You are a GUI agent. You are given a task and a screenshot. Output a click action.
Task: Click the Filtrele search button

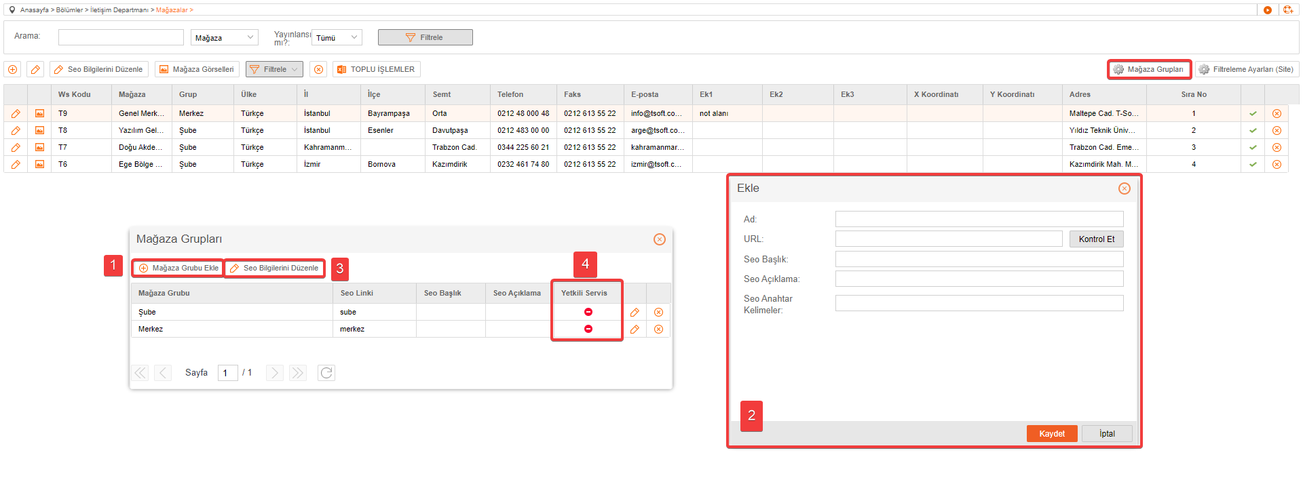[425, 37]
